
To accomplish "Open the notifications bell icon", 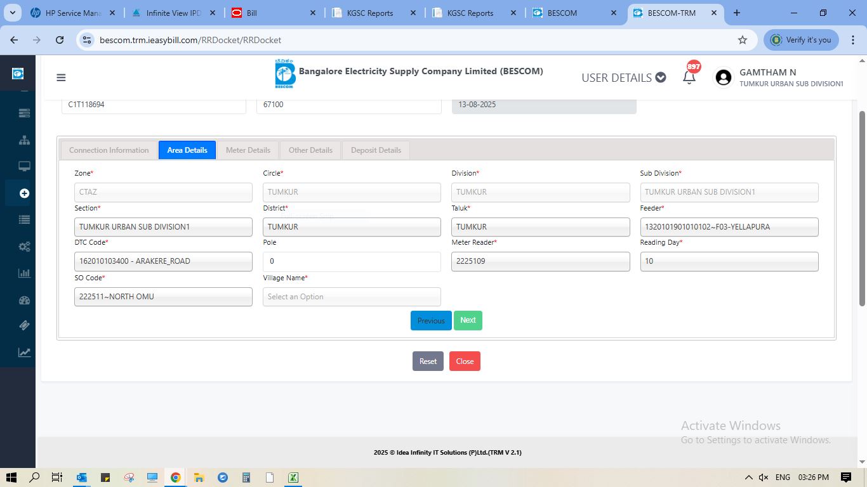I will point(689,77).
